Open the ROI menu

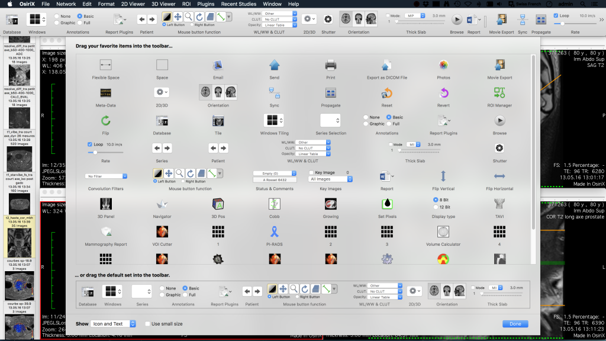pyautogui.click(x=186, y=4)
